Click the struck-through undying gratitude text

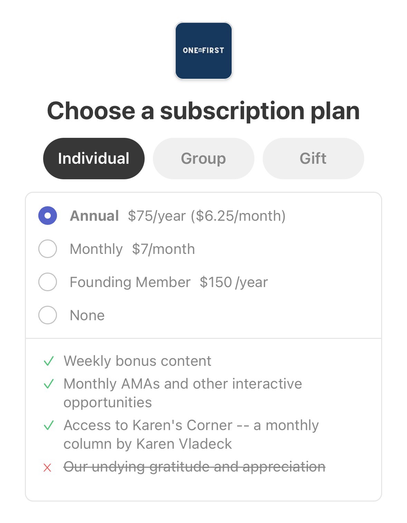click(194, 467)
